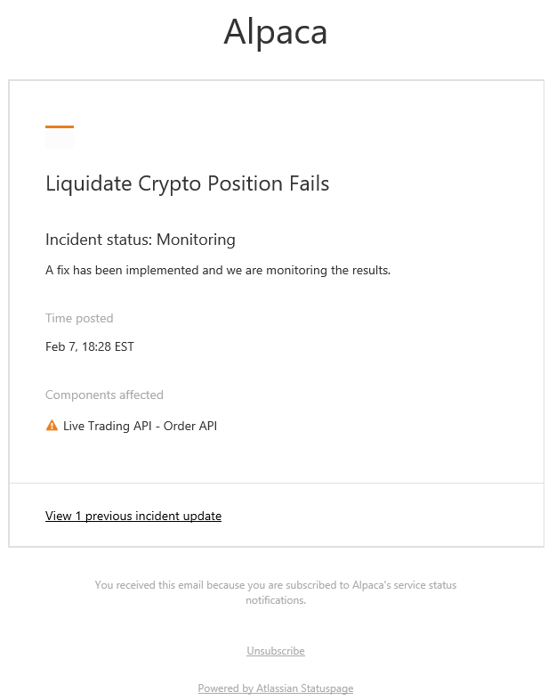Select the Liquidate Crypto Position Fails title
This screenshot has width=556, height=700.
[187, 184]
